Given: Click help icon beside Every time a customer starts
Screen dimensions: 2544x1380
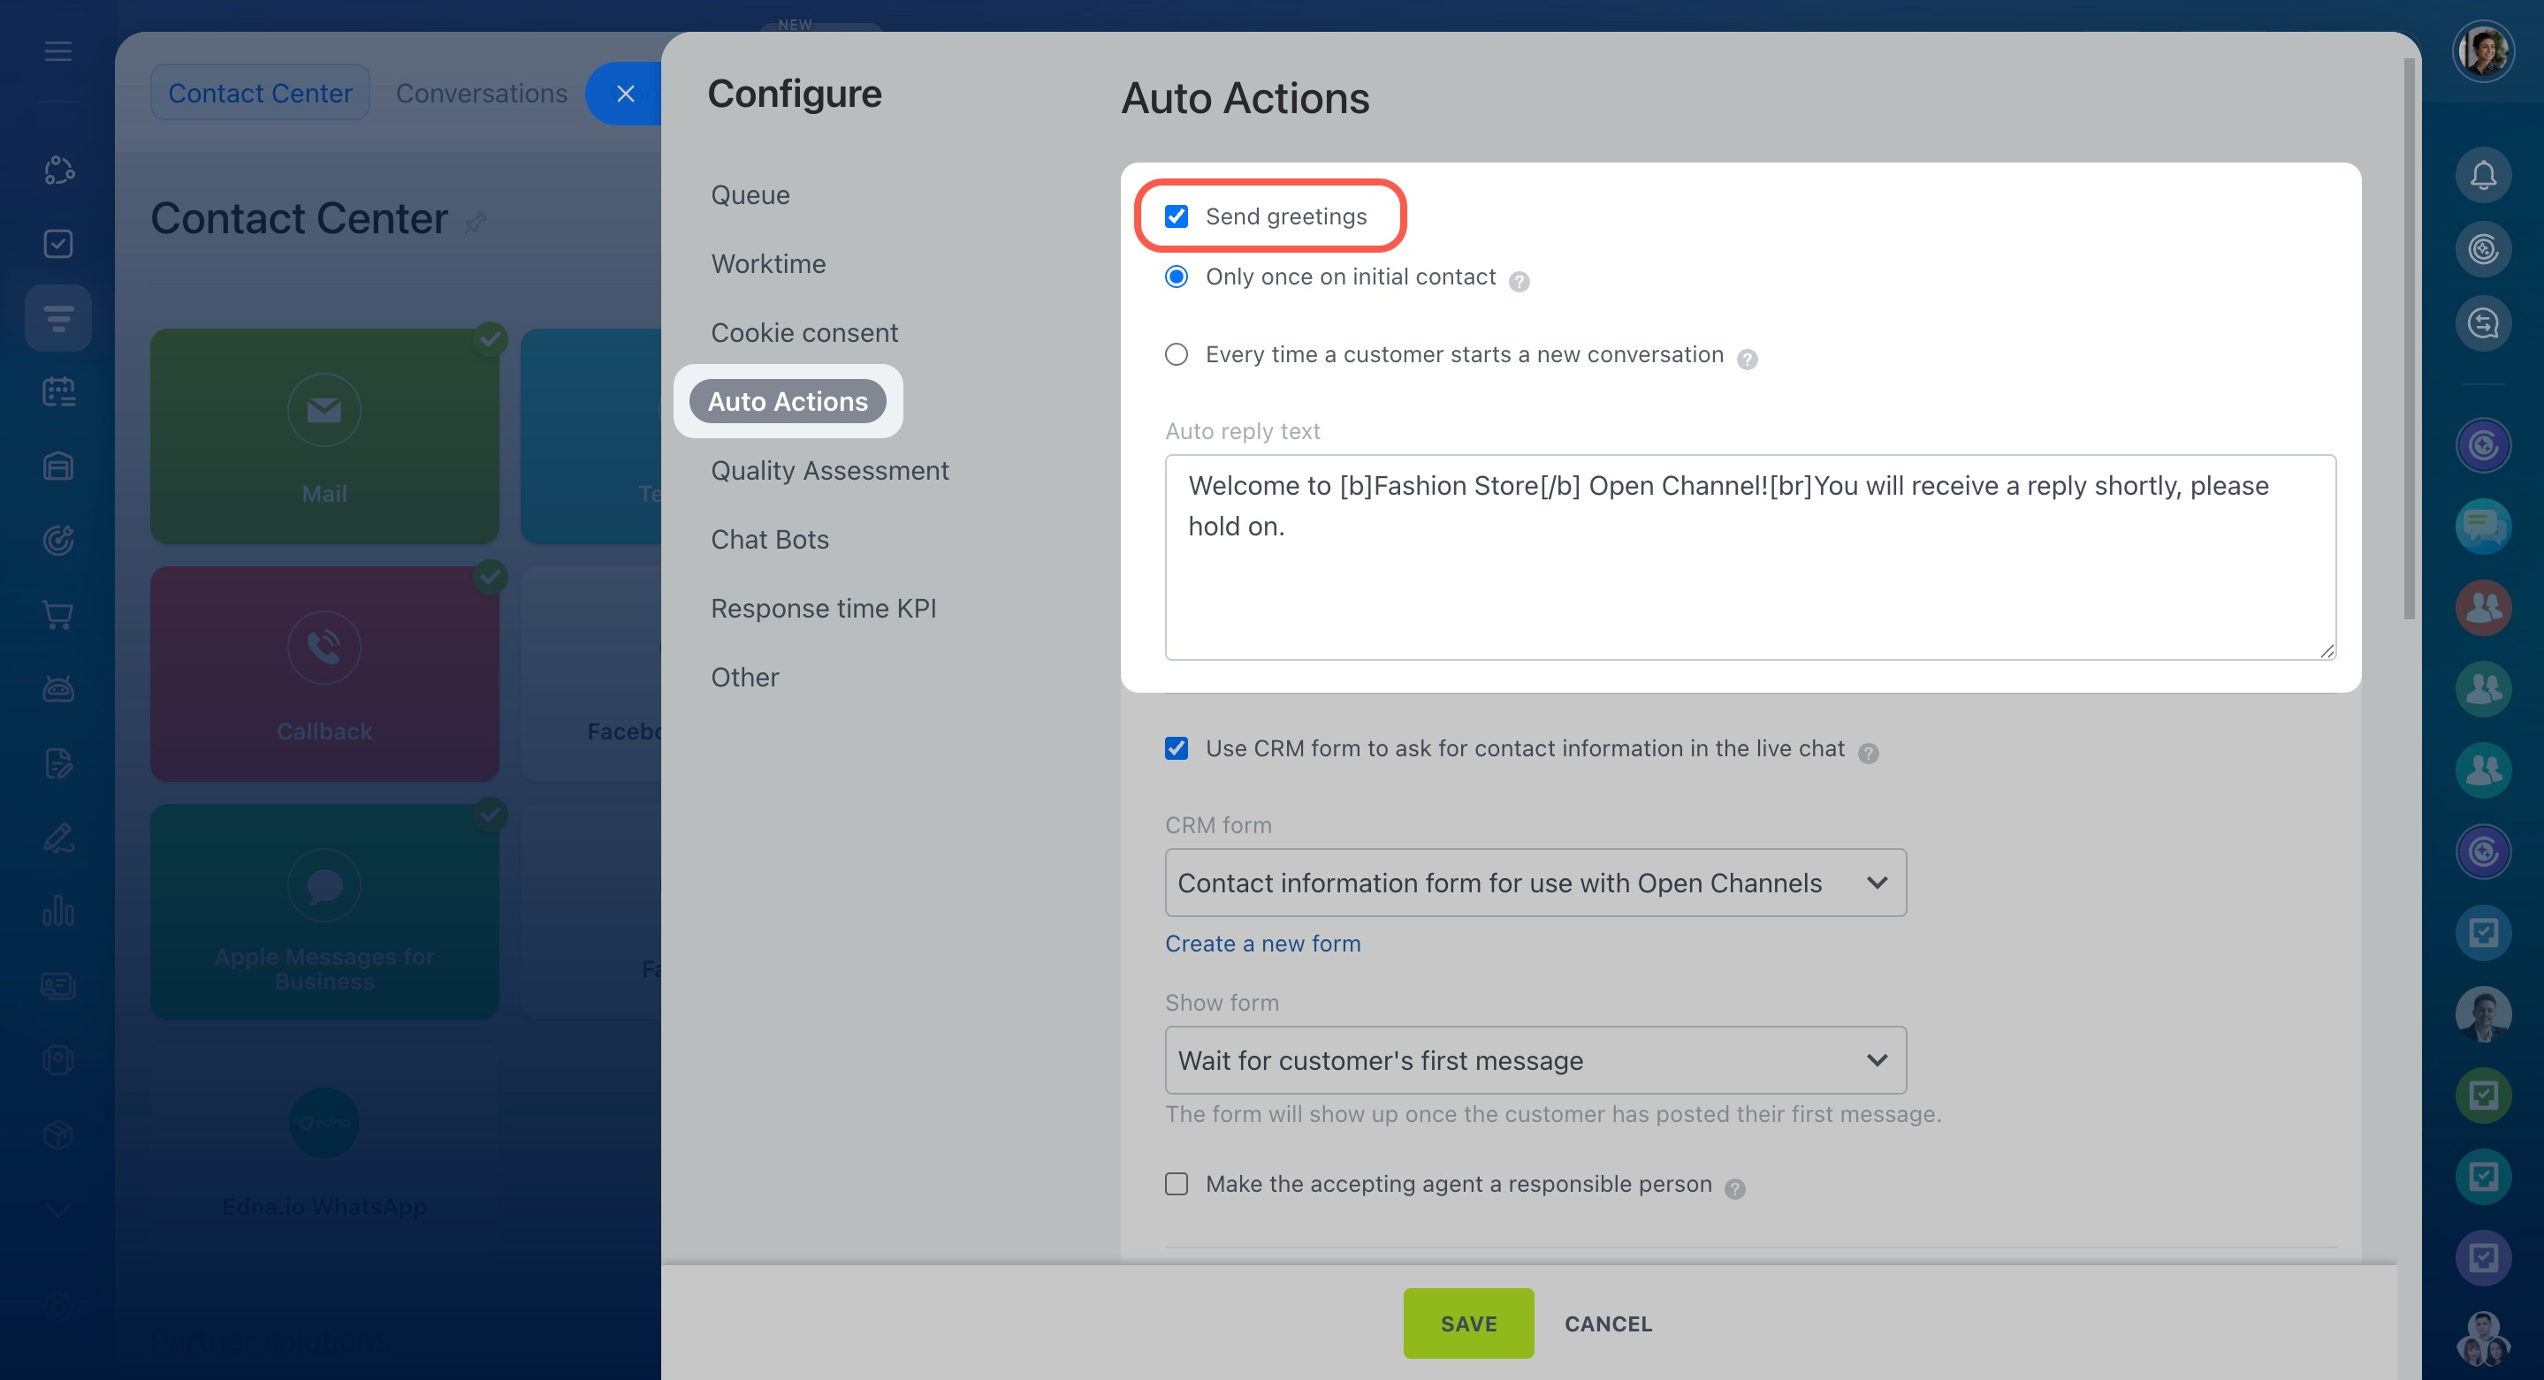Looking at the screenshot, I should pos(1747,360).
